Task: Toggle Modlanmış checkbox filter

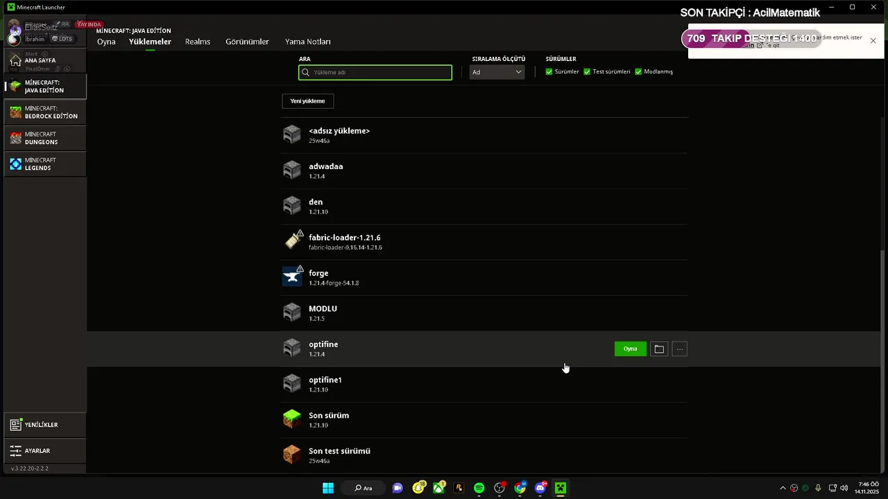Action: click(x=638, y=71)
